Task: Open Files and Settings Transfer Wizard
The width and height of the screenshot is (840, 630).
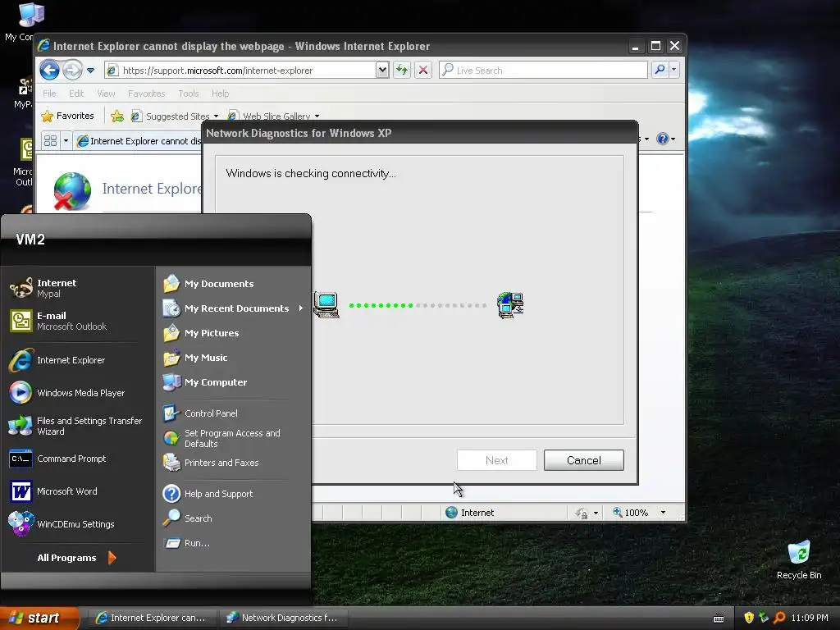Action: point(78,426)
